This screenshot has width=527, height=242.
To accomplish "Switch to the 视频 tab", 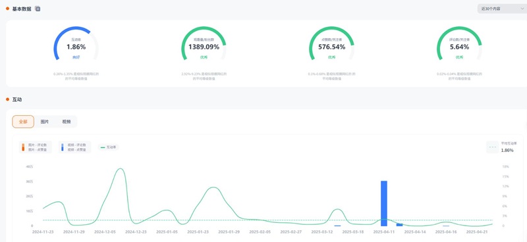I will (x=67, y=122).
